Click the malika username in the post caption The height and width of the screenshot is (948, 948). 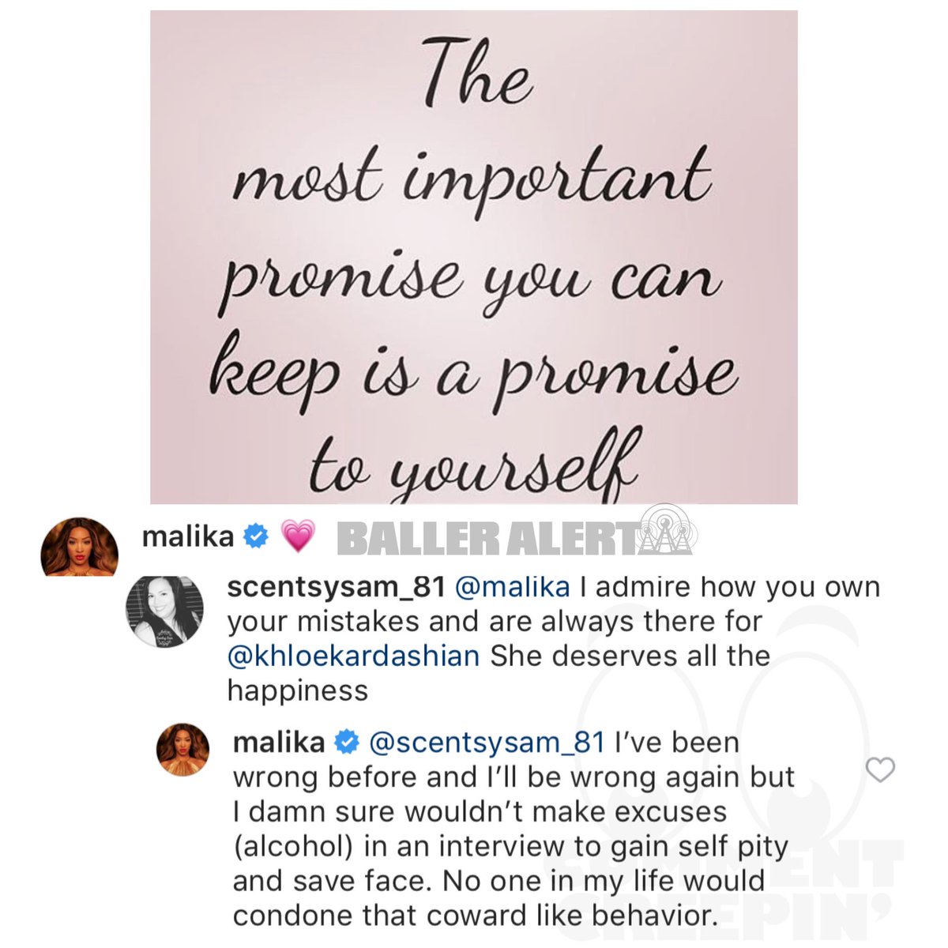[188, 537]
